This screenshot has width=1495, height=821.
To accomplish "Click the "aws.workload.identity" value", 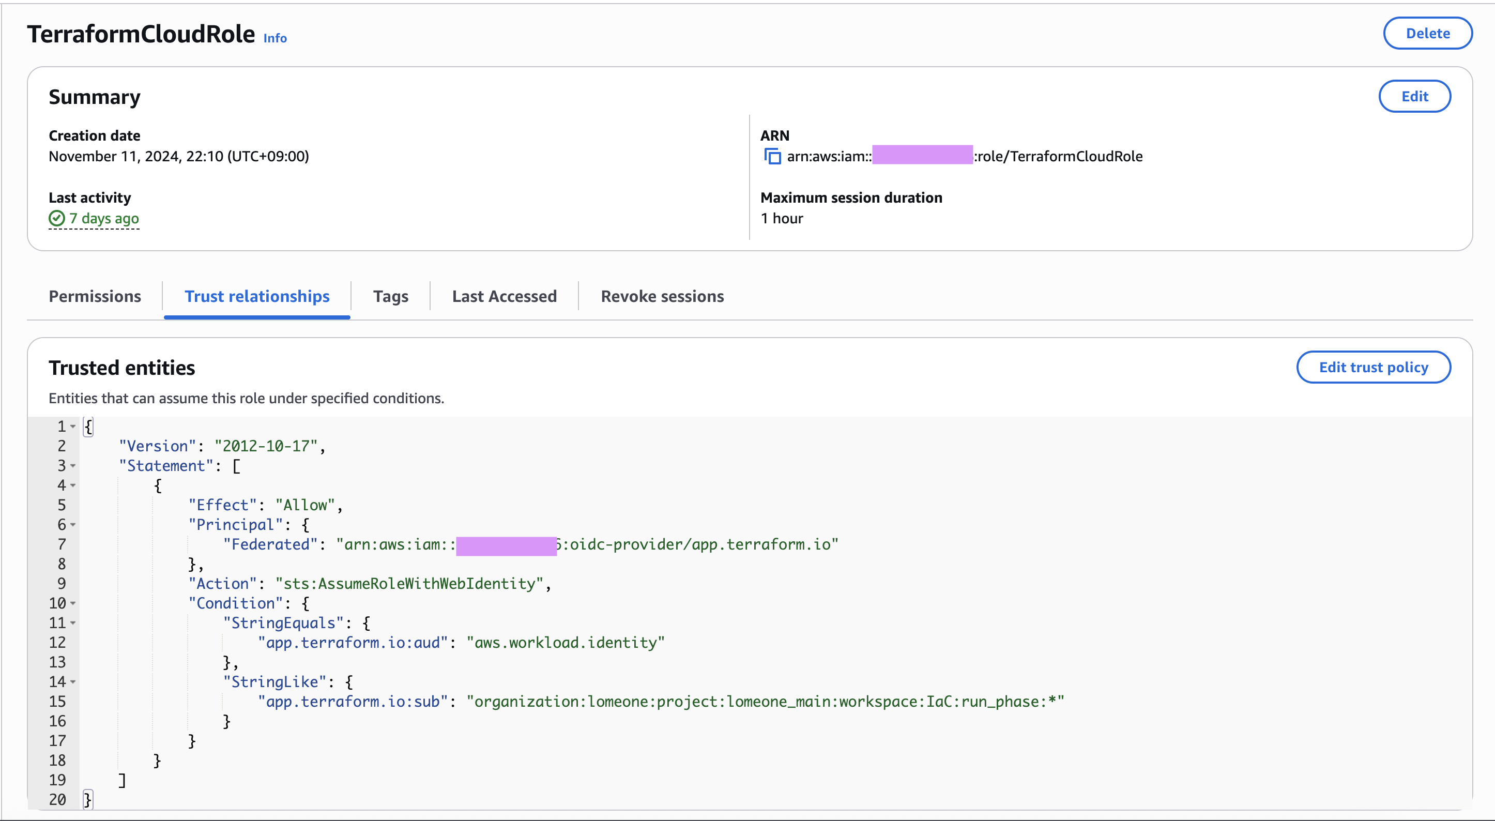I will 565,642.
